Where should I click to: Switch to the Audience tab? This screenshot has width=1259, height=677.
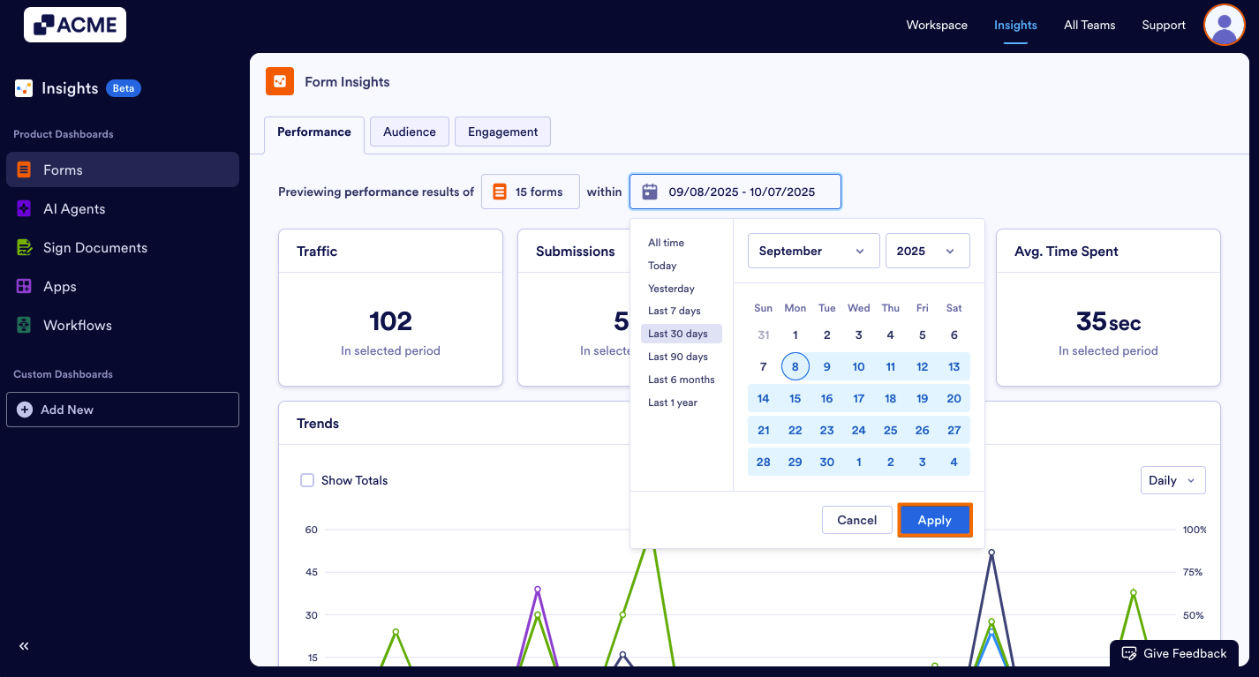(409, 131)
